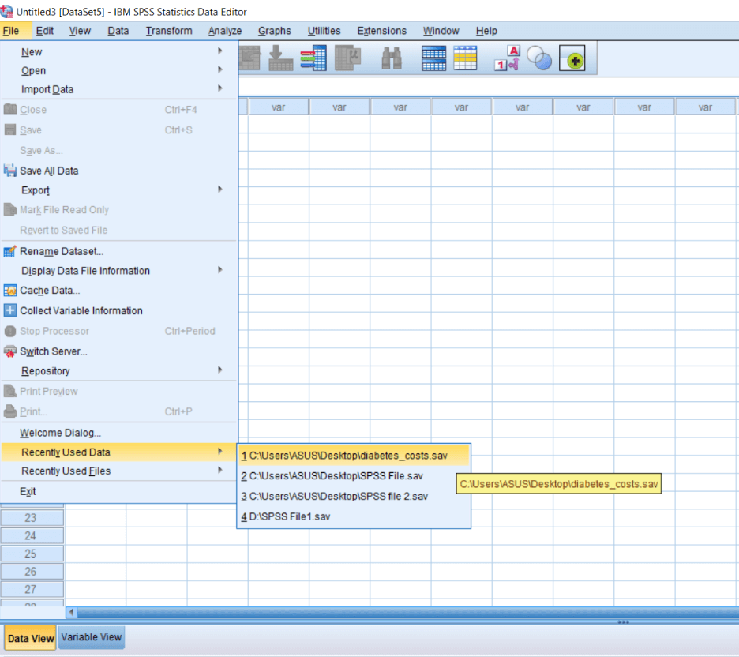Select Rename Dataset... menu entry
This screenshot has height=657, width=739.
point(62,251)
